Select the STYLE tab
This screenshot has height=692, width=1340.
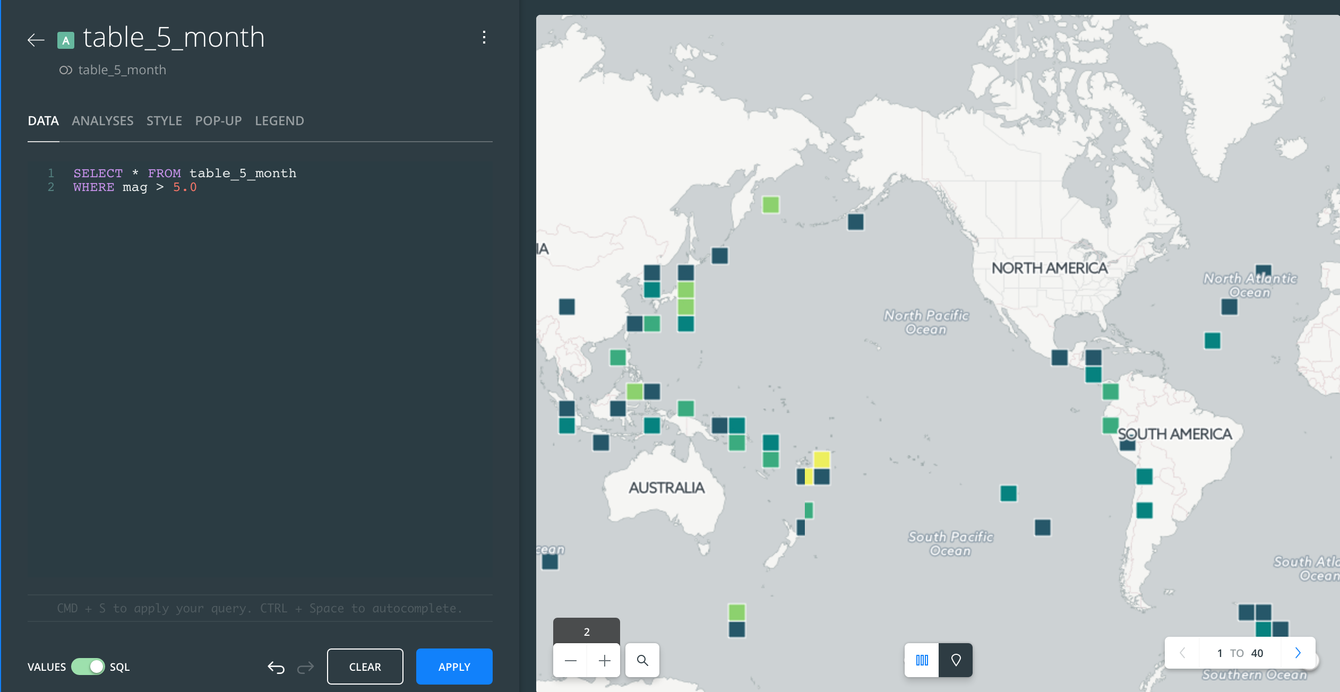click(164, 121)
